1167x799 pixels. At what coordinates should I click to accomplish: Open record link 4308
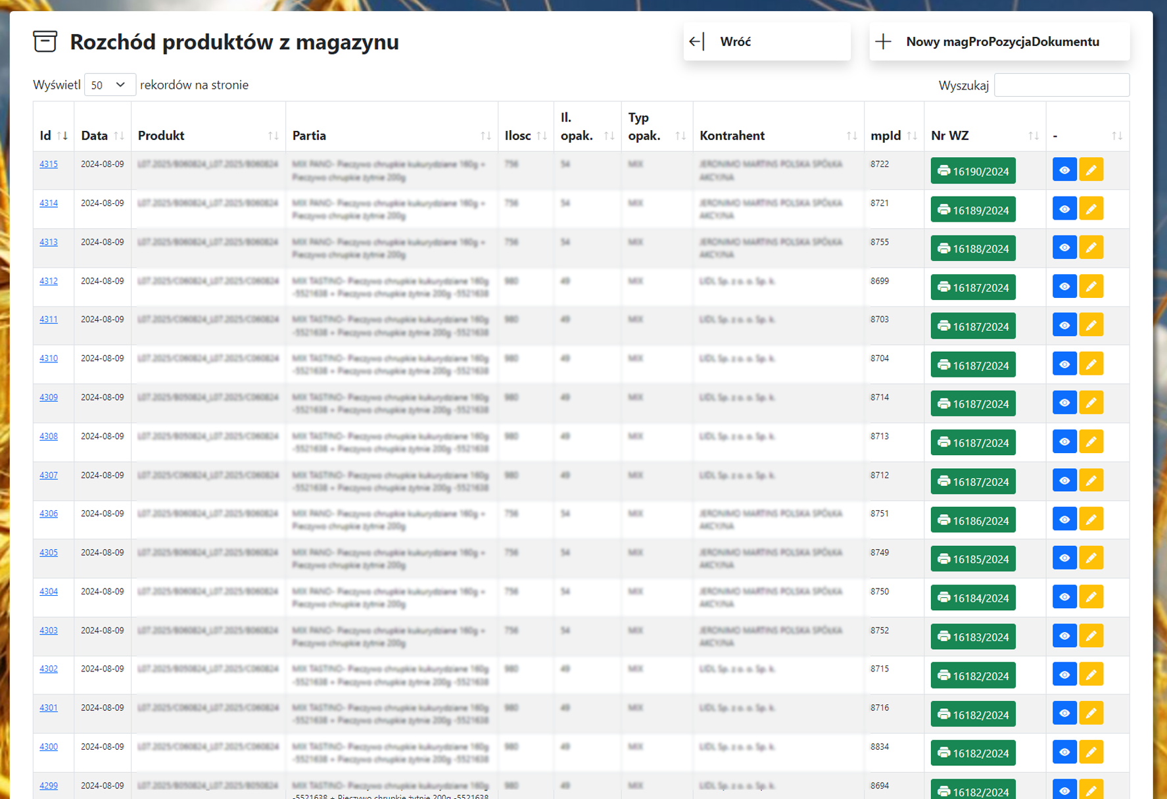click(49, 436)
